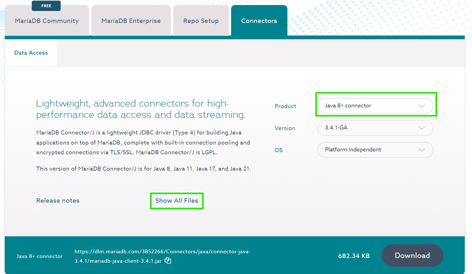Switch to the Repo Setup tab
This screenshot has height=274, width=472.
click(x=201, y=21)
